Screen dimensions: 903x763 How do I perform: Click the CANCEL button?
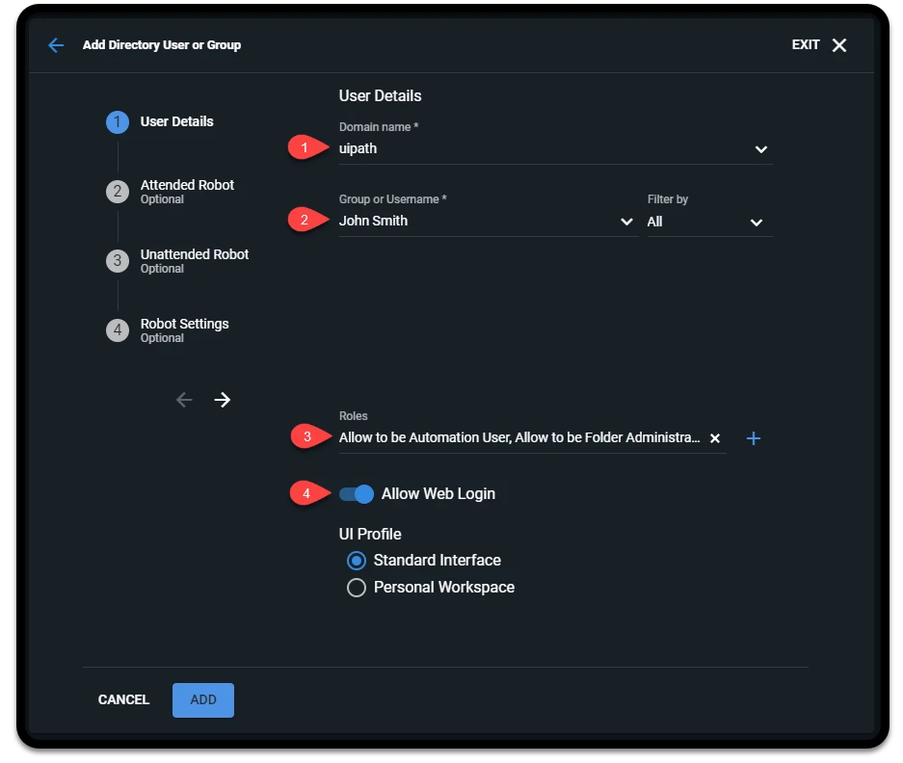click(123, 699)
